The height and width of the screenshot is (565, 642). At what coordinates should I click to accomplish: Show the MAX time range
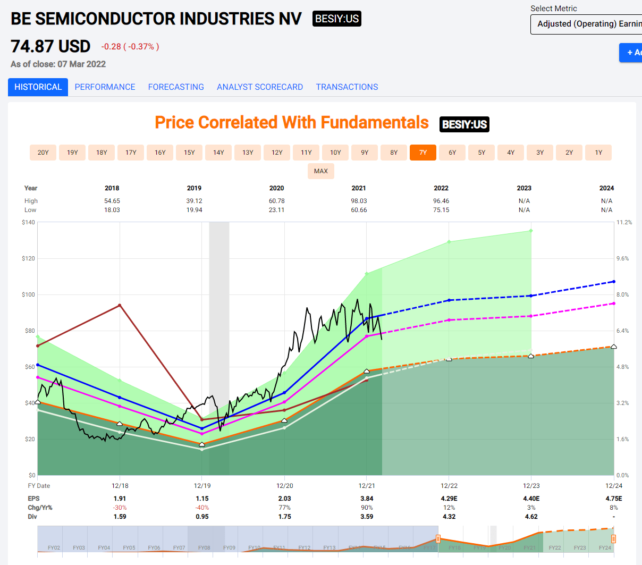coord(321,171)
